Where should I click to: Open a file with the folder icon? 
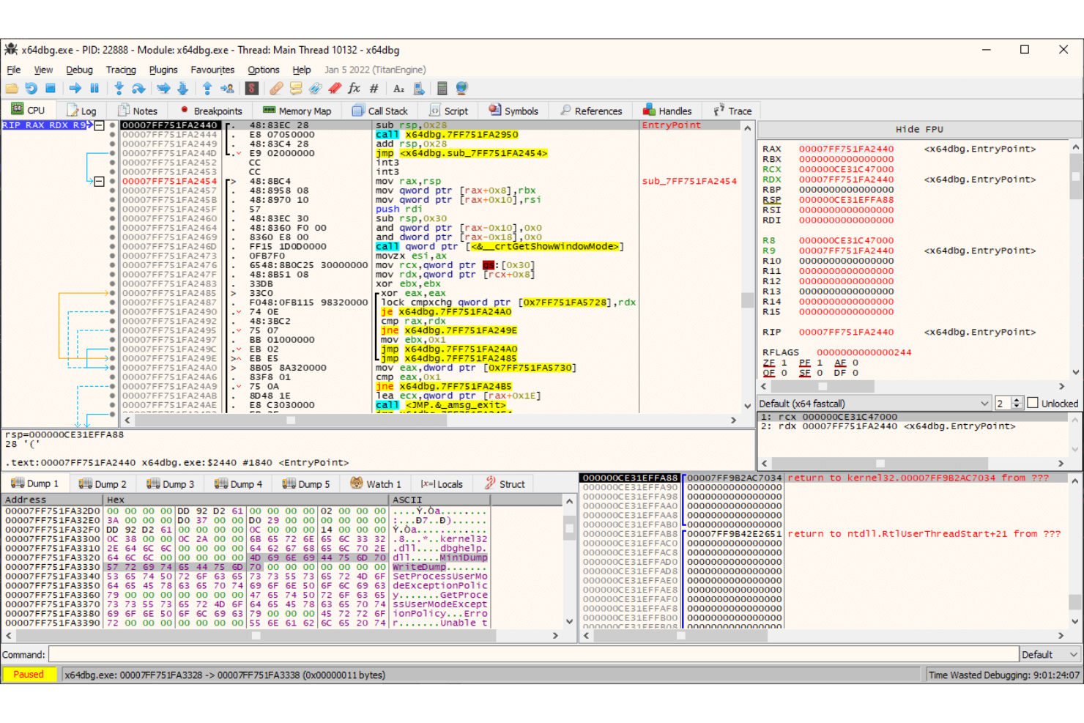[x=12, y=88]
